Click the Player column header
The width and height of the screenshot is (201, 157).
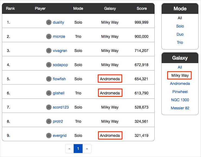pyautogui.click(x=40, y=8)
